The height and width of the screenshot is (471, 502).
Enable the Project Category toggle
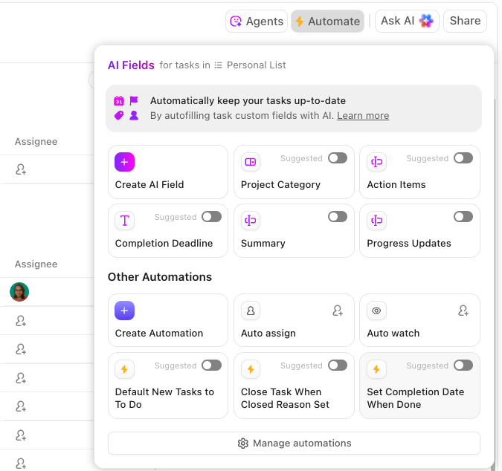pyautogui.click(x=338, y=158)
